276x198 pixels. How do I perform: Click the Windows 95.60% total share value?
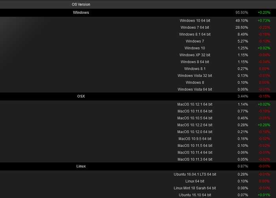click(242, 13)
